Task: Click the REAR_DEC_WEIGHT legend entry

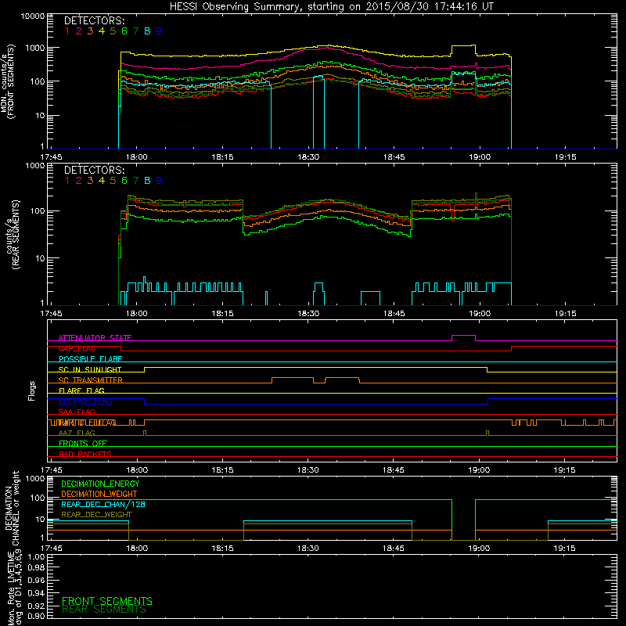Action: pos(96,515)
